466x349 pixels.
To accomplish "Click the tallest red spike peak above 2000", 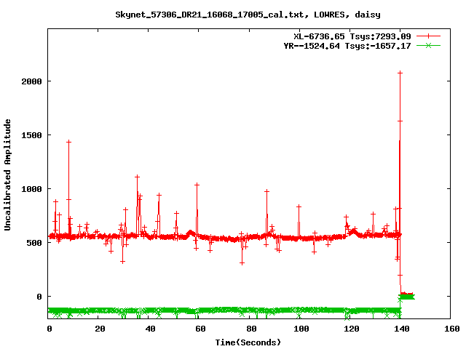I will coord(400,73).
